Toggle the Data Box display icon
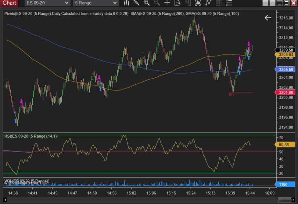Viewport: 298px width, 204px height. click(178, 3)
